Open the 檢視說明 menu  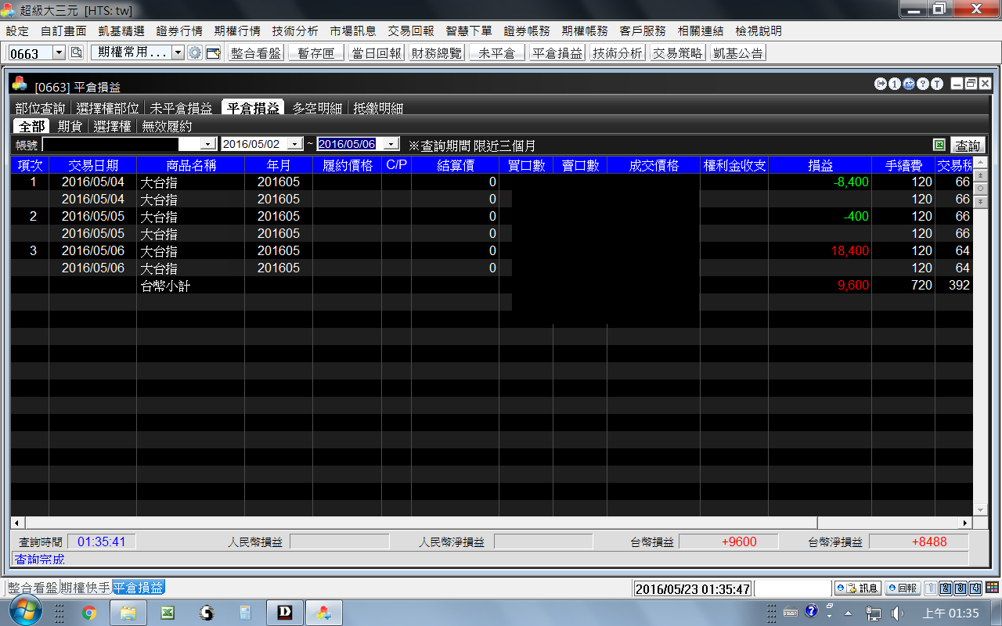[x=759, y=31]
